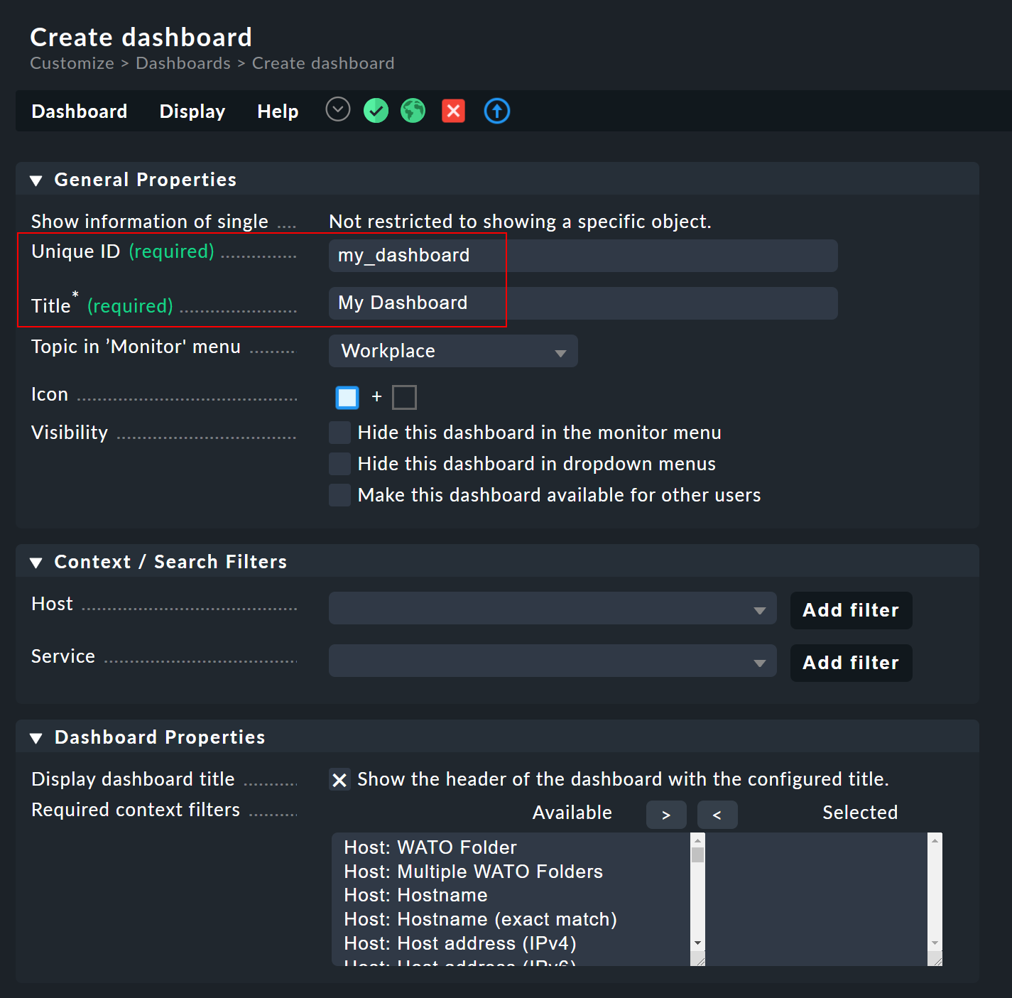Choose the empty emblem icon box
This screenshot has height=998, width=1012.
pos(404,398)
